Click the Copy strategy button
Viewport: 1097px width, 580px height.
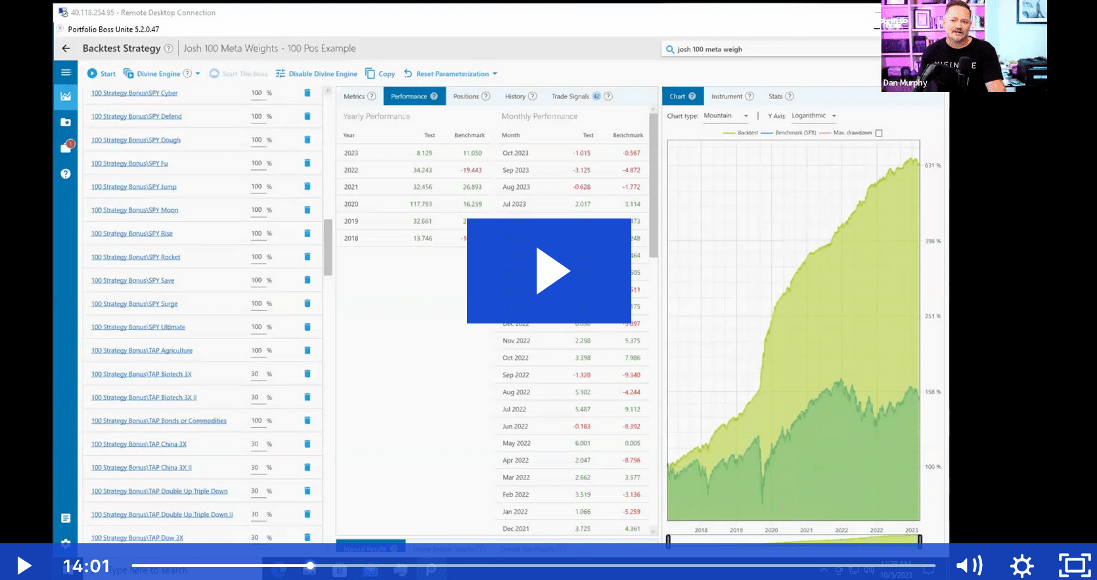[380, 73]
